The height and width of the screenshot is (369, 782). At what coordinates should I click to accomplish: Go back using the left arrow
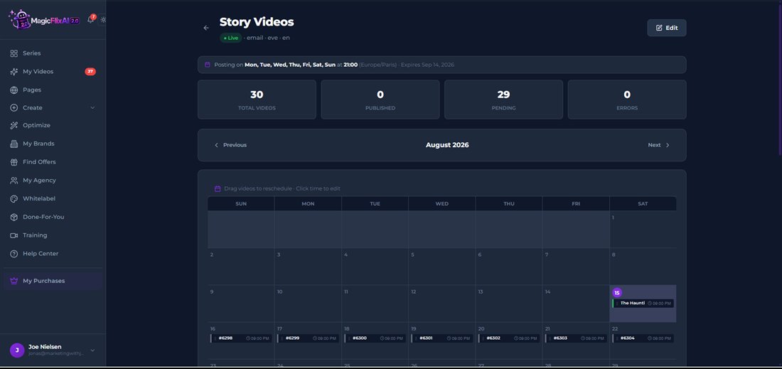click(206, 28)
